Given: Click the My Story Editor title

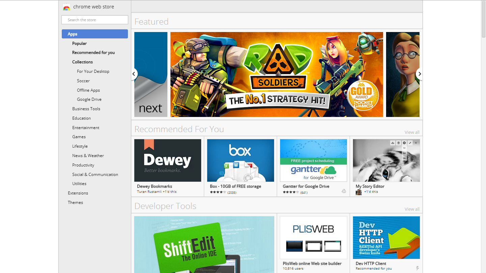Looking at the screenshot, I should tap(370, 186).
